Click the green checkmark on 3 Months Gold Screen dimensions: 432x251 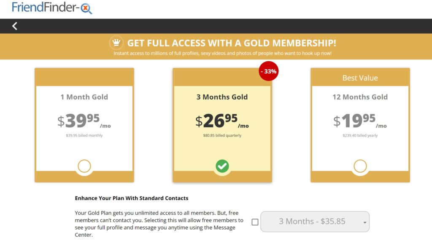[x=222, y=166]
